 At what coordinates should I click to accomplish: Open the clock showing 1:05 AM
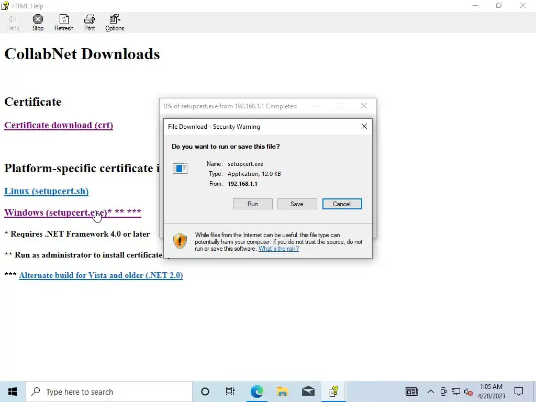(491, 392)
